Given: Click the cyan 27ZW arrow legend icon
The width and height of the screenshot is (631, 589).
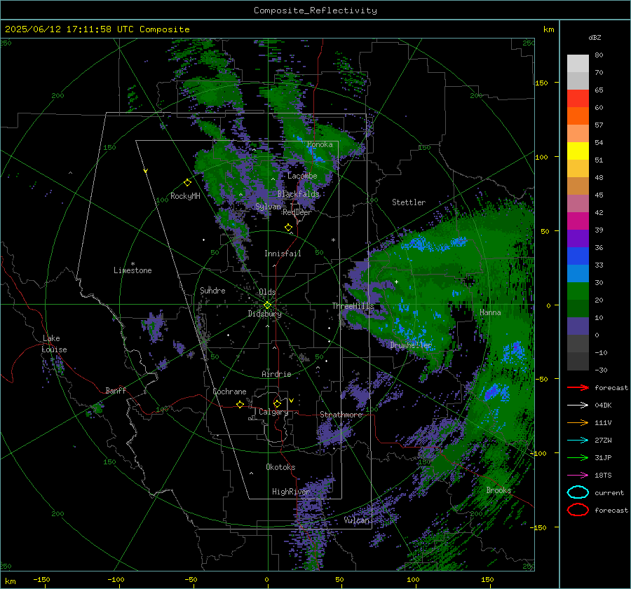Looking at the screenshot, I should coord(578,440).
